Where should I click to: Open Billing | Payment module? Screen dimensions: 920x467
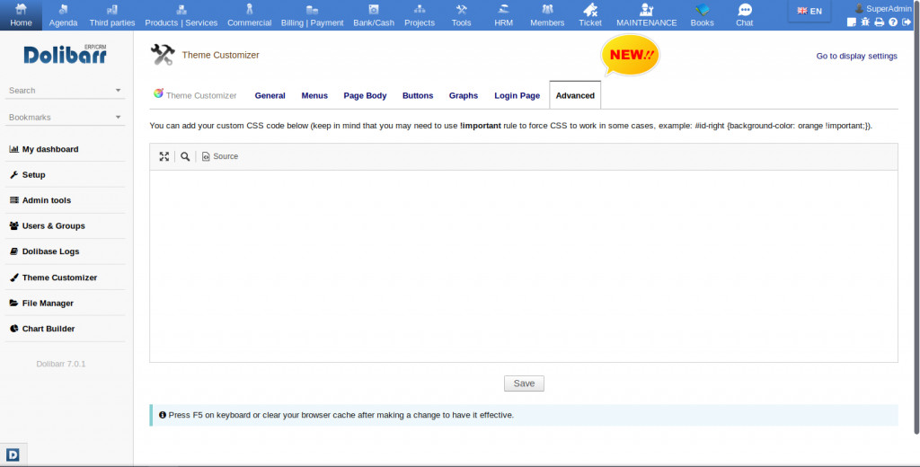(312, 15)
